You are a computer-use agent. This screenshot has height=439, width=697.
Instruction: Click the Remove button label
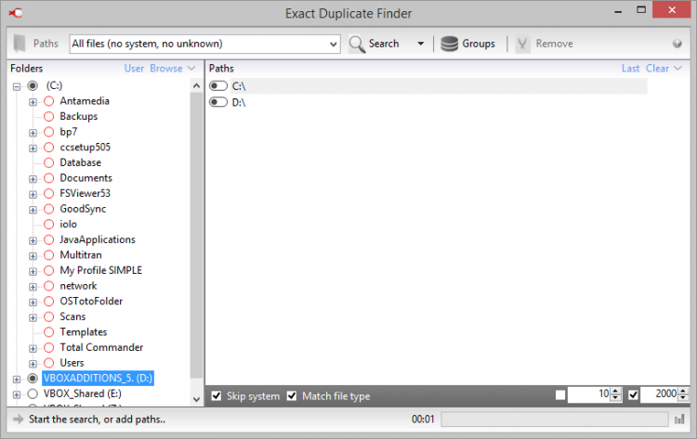554,44
